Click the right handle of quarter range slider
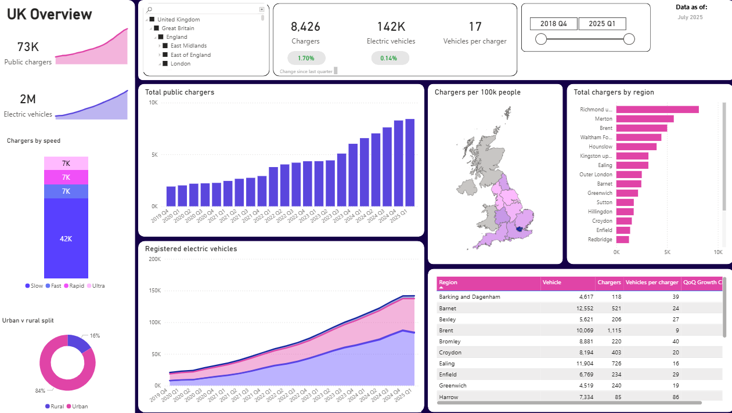This screenshot has width=732, height=413. coord(629,39)
